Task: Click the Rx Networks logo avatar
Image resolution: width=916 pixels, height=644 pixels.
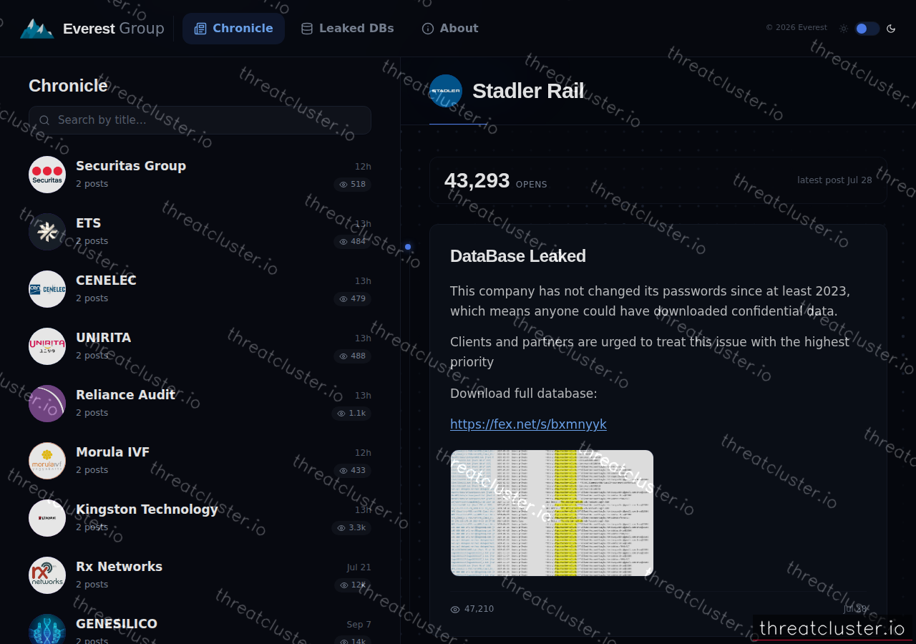Action: point(47,575)
